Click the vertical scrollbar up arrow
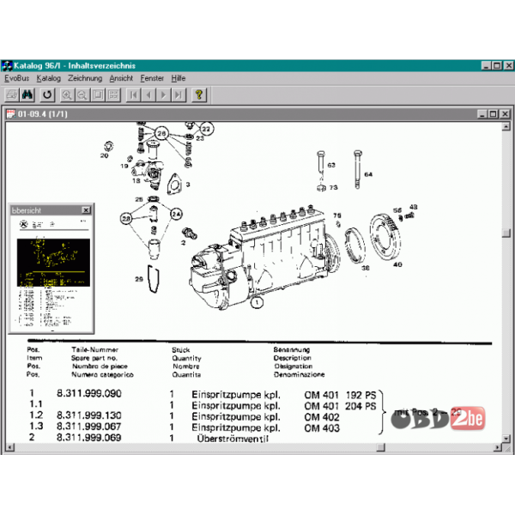The image size is (515, 515). pyautogui.click(x=506, y=126)
